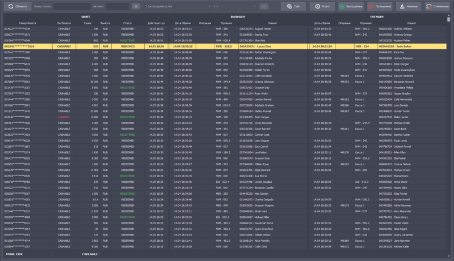Click the Автомат input field
Image resolution: width=454 pixels, height=261 pixels.
pos(118,6)
